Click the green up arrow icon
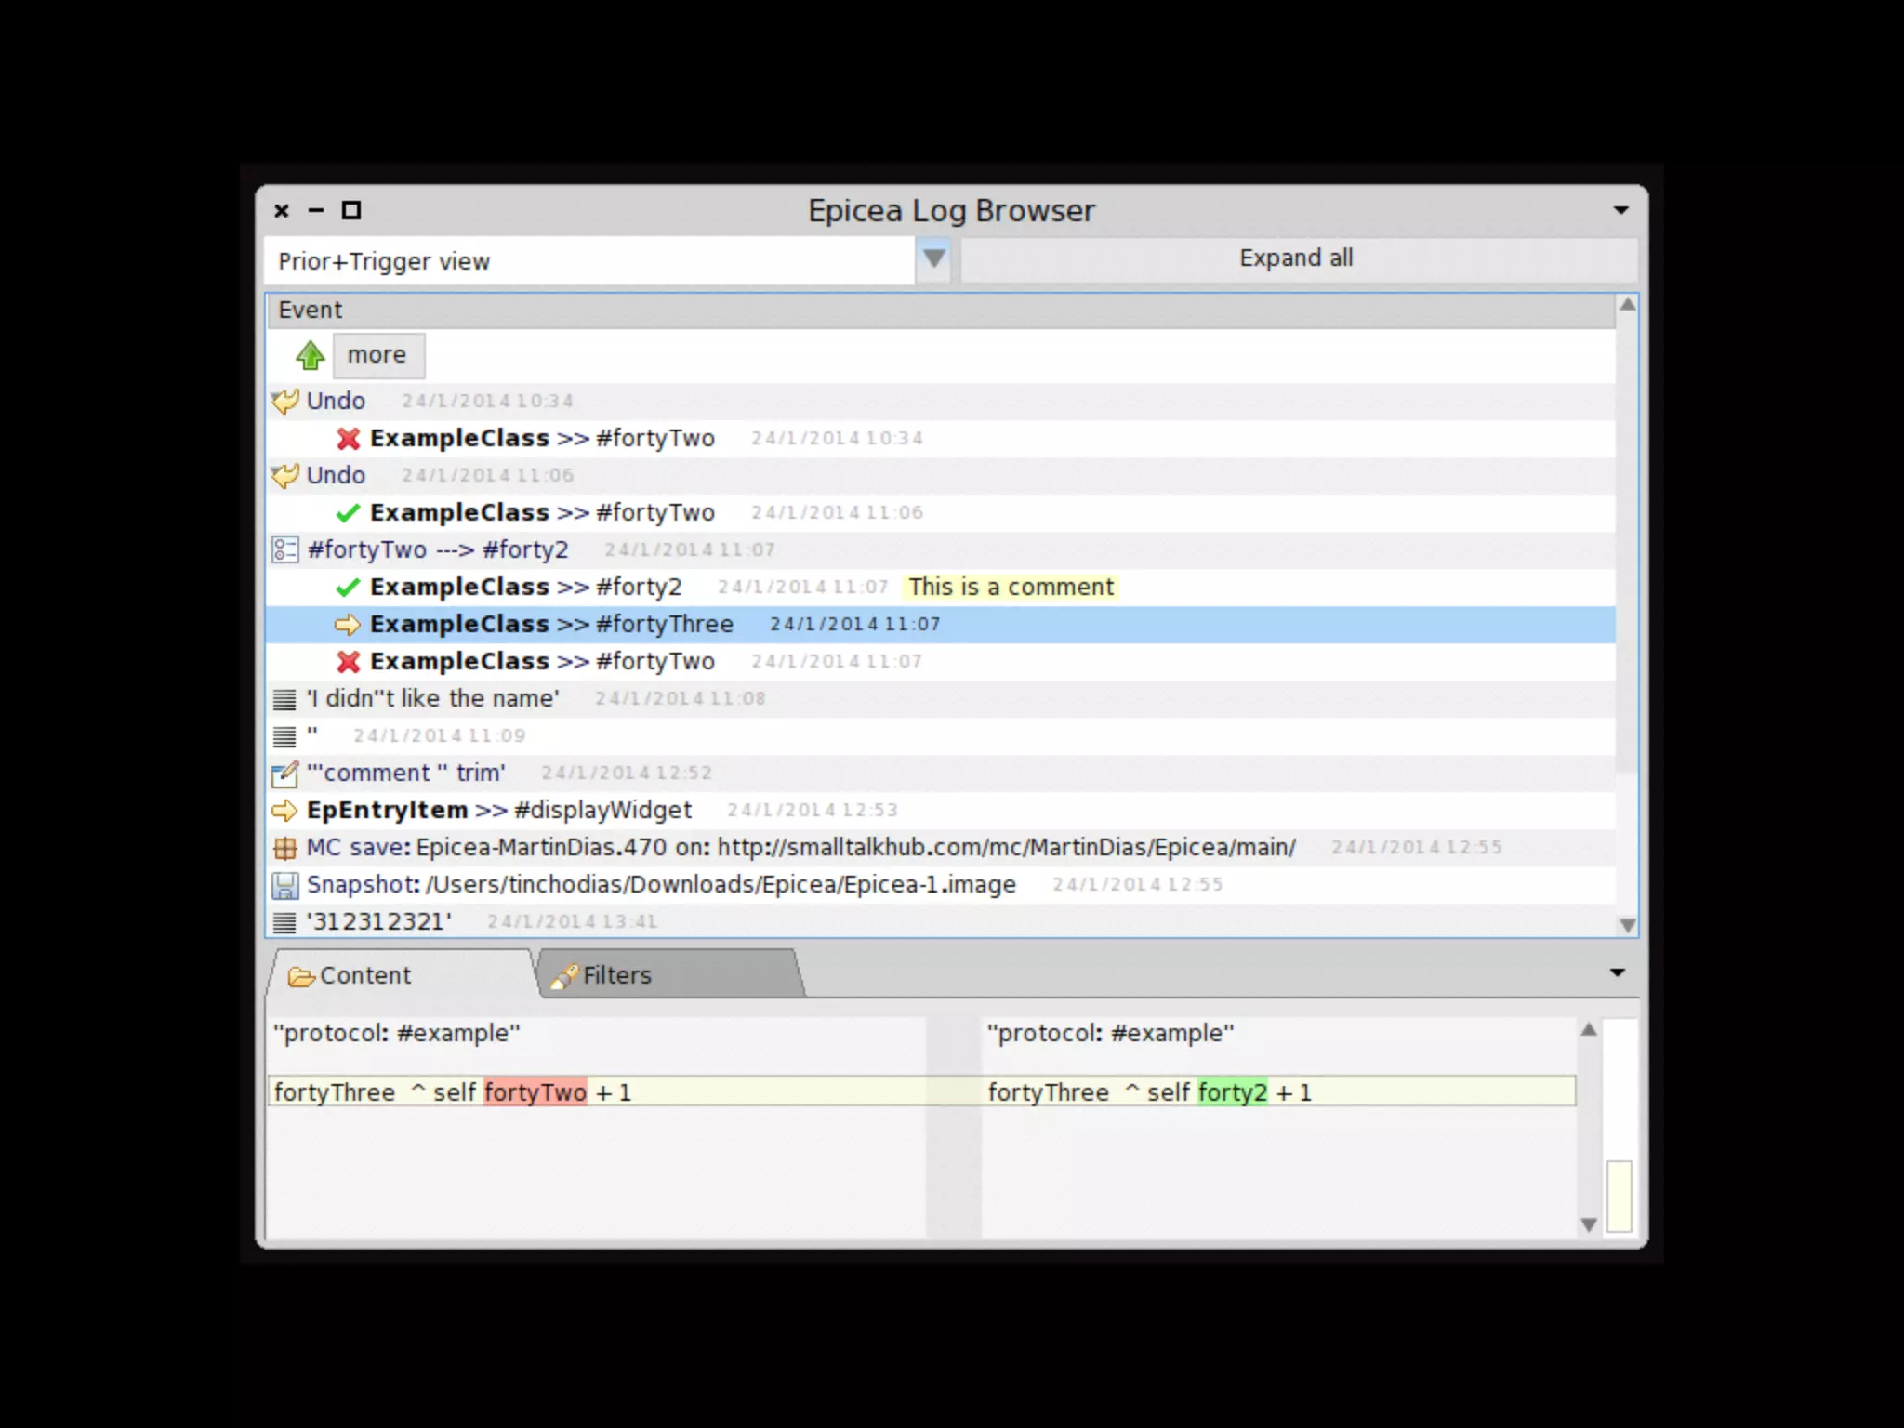This screenshot has width=1904, height=1428. click(310, 355)
